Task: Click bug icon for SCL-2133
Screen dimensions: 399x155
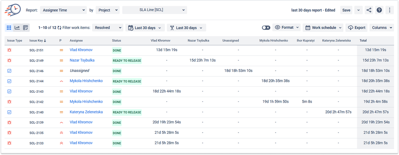Action: (x=10, y=143)
